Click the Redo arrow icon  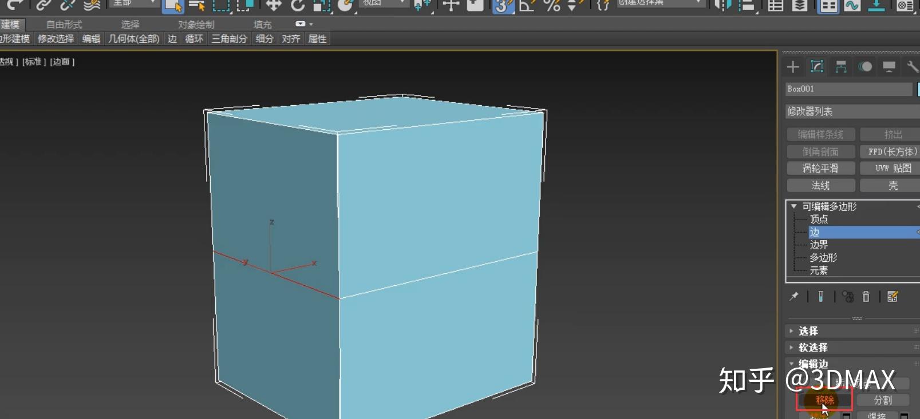point(15,5)
